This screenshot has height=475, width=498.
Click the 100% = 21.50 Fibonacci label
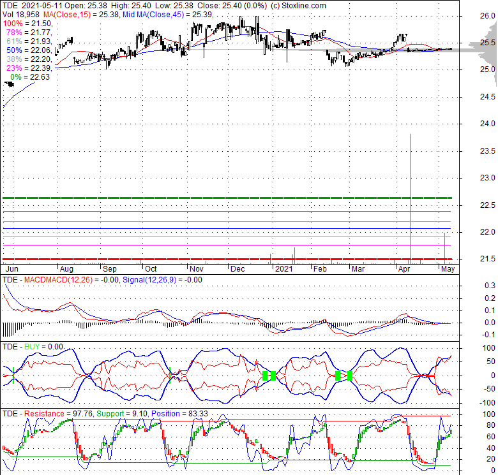pyautogui.click(x=27, y=24)
